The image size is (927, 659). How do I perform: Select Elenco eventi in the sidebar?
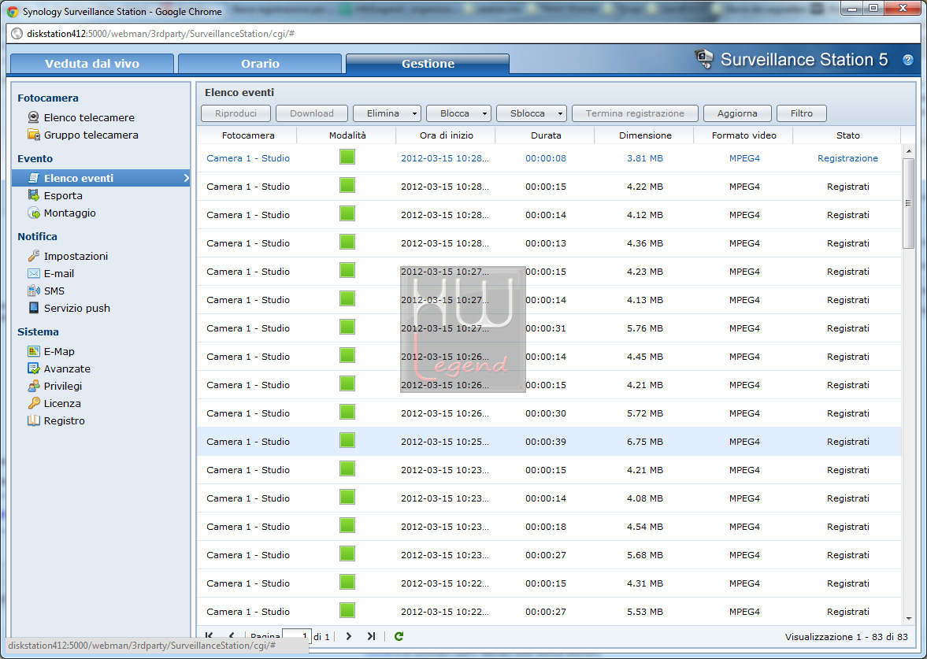pos(101,178)
